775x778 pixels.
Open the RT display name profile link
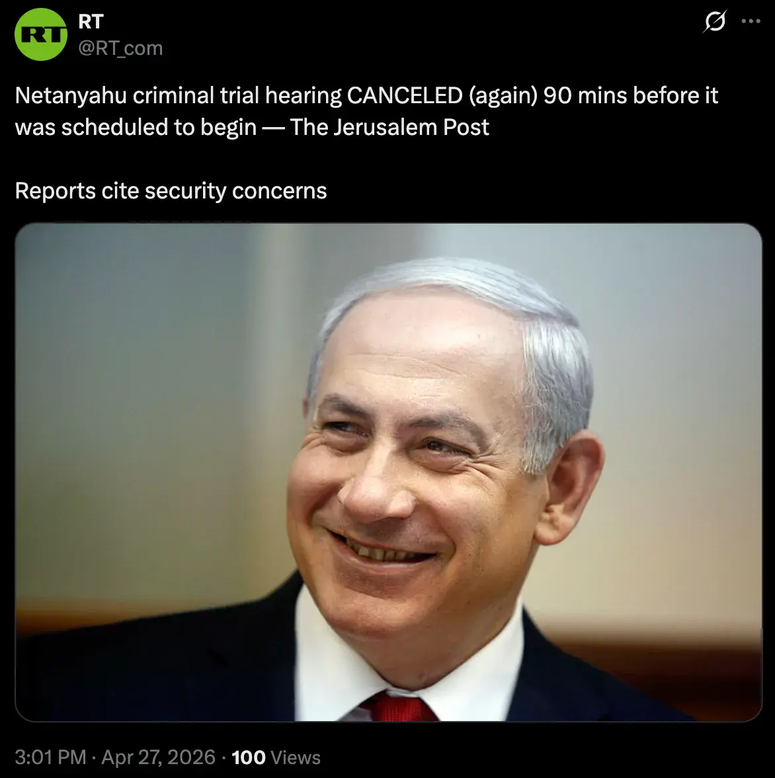[x=91, y=21]
